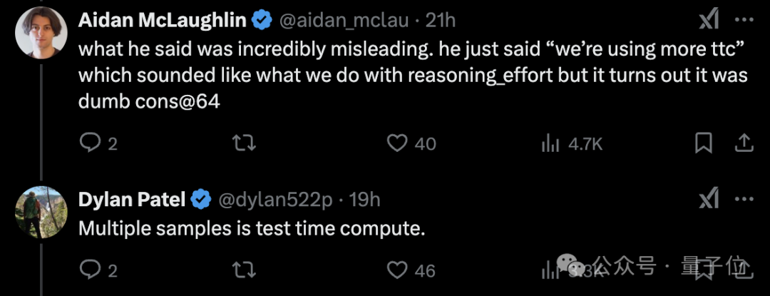Open the Dylan Patel display name link
Viewport: 770px width, 296px height.
coord(132,199)
